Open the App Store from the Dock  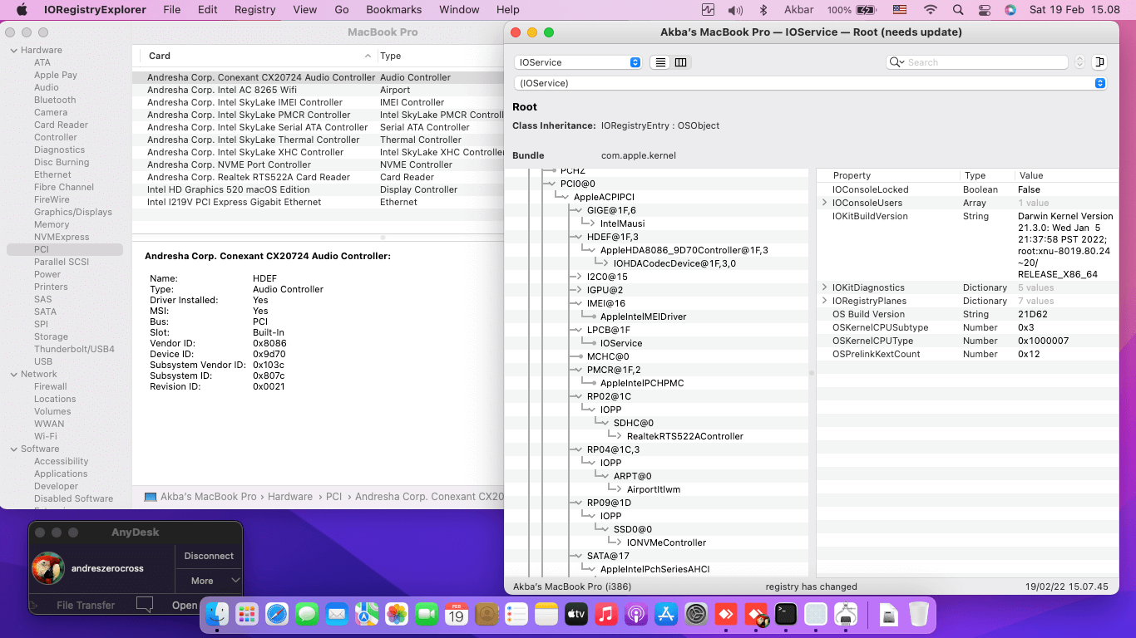tap(666, 614)
